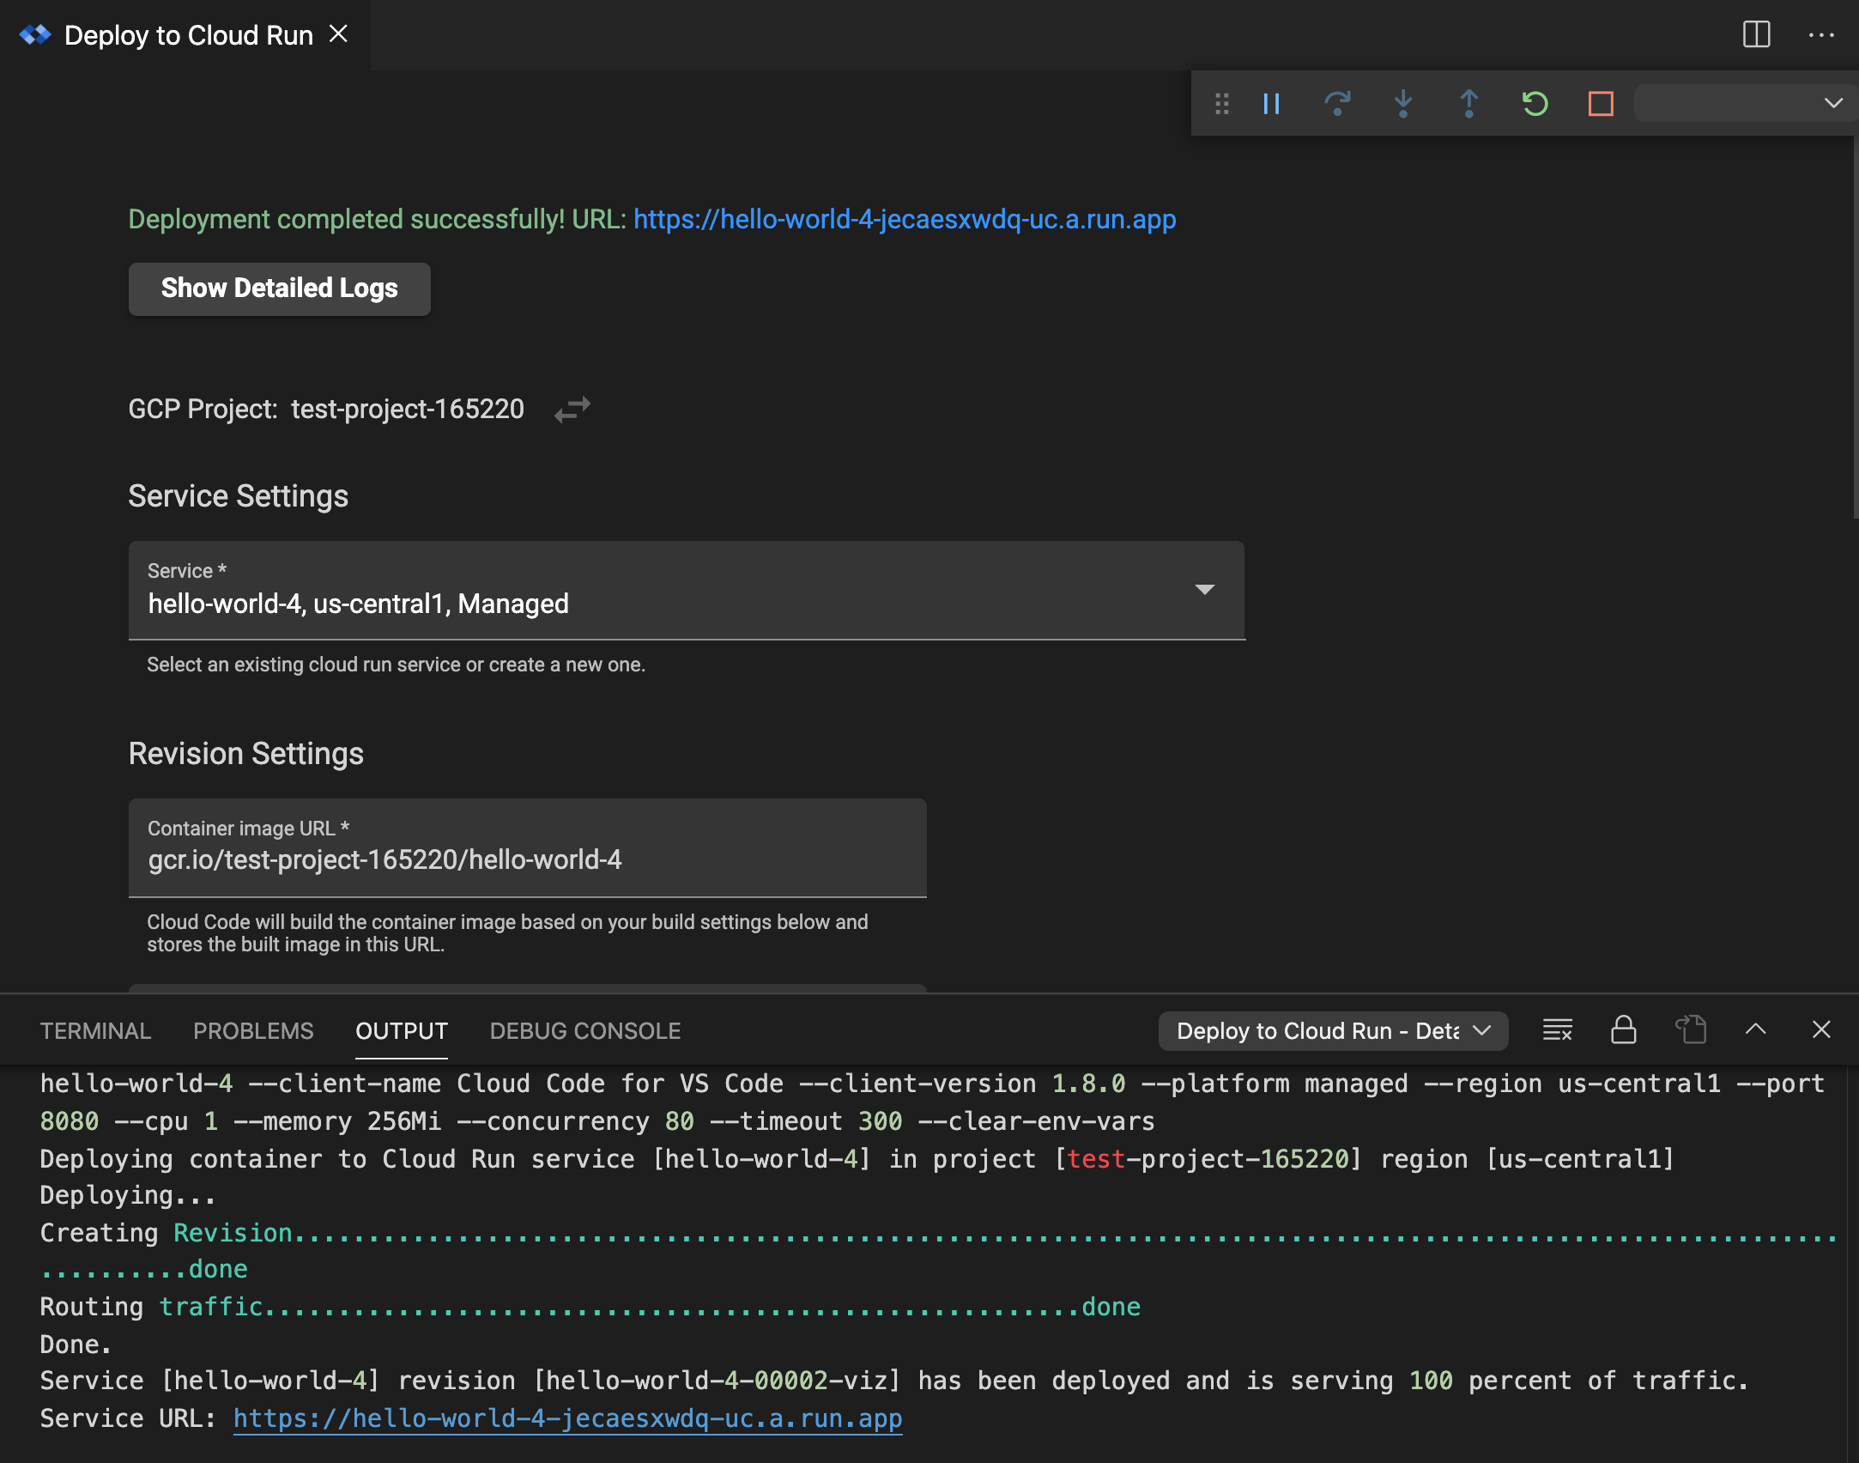1859x1463 pixels.
Task: Toggle the lock output icon
Action: [x=1624, y=1031]
